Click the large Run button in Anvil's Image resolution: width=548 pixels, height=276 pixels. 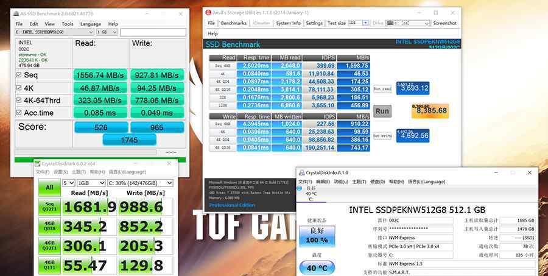click(x=382, y=111)
